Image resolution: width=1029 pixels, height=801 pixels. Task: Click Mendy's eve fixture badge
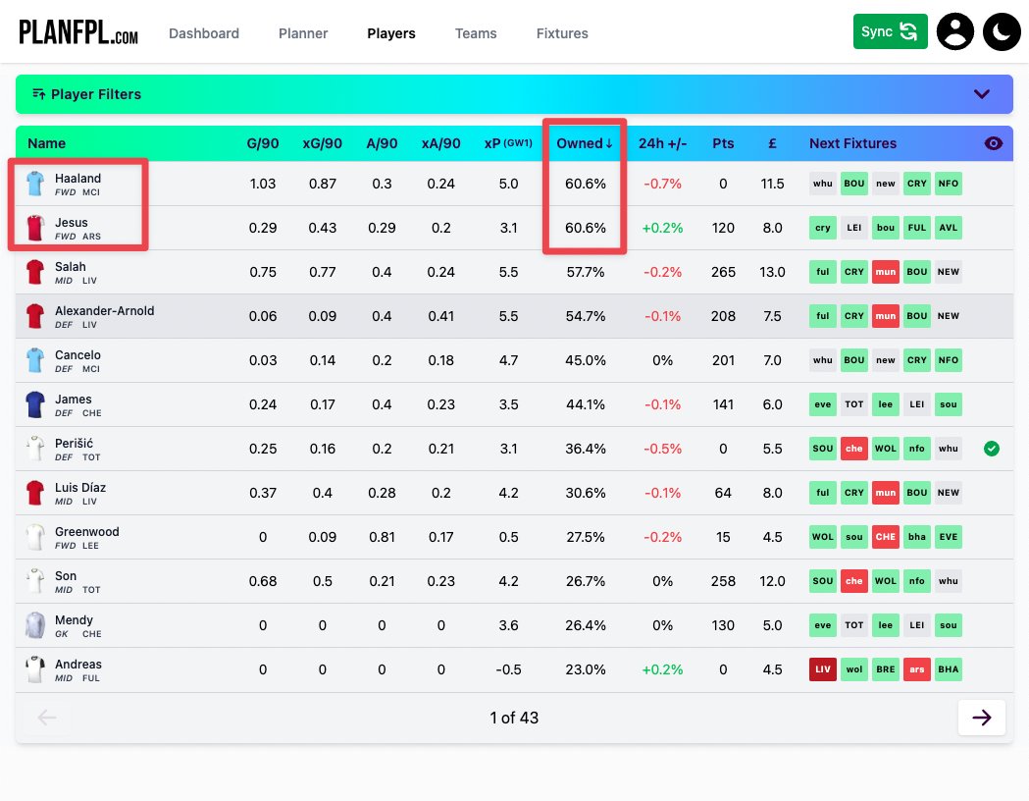point(822,625)
